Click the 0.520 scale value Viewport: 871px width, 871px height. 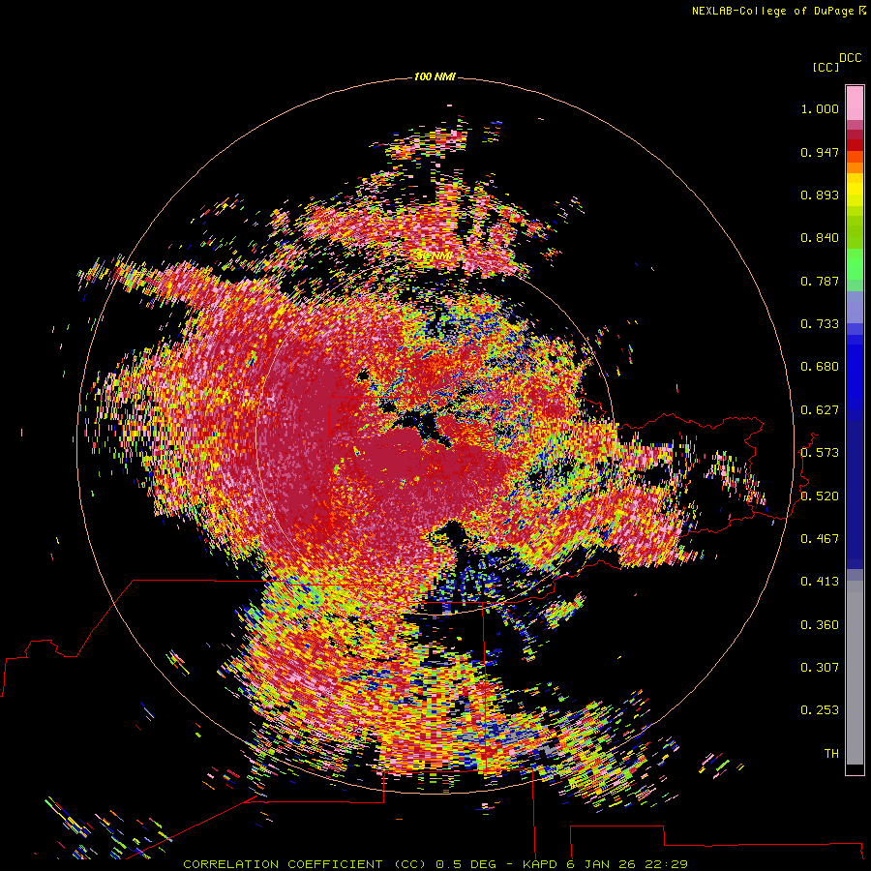[820, 496]
